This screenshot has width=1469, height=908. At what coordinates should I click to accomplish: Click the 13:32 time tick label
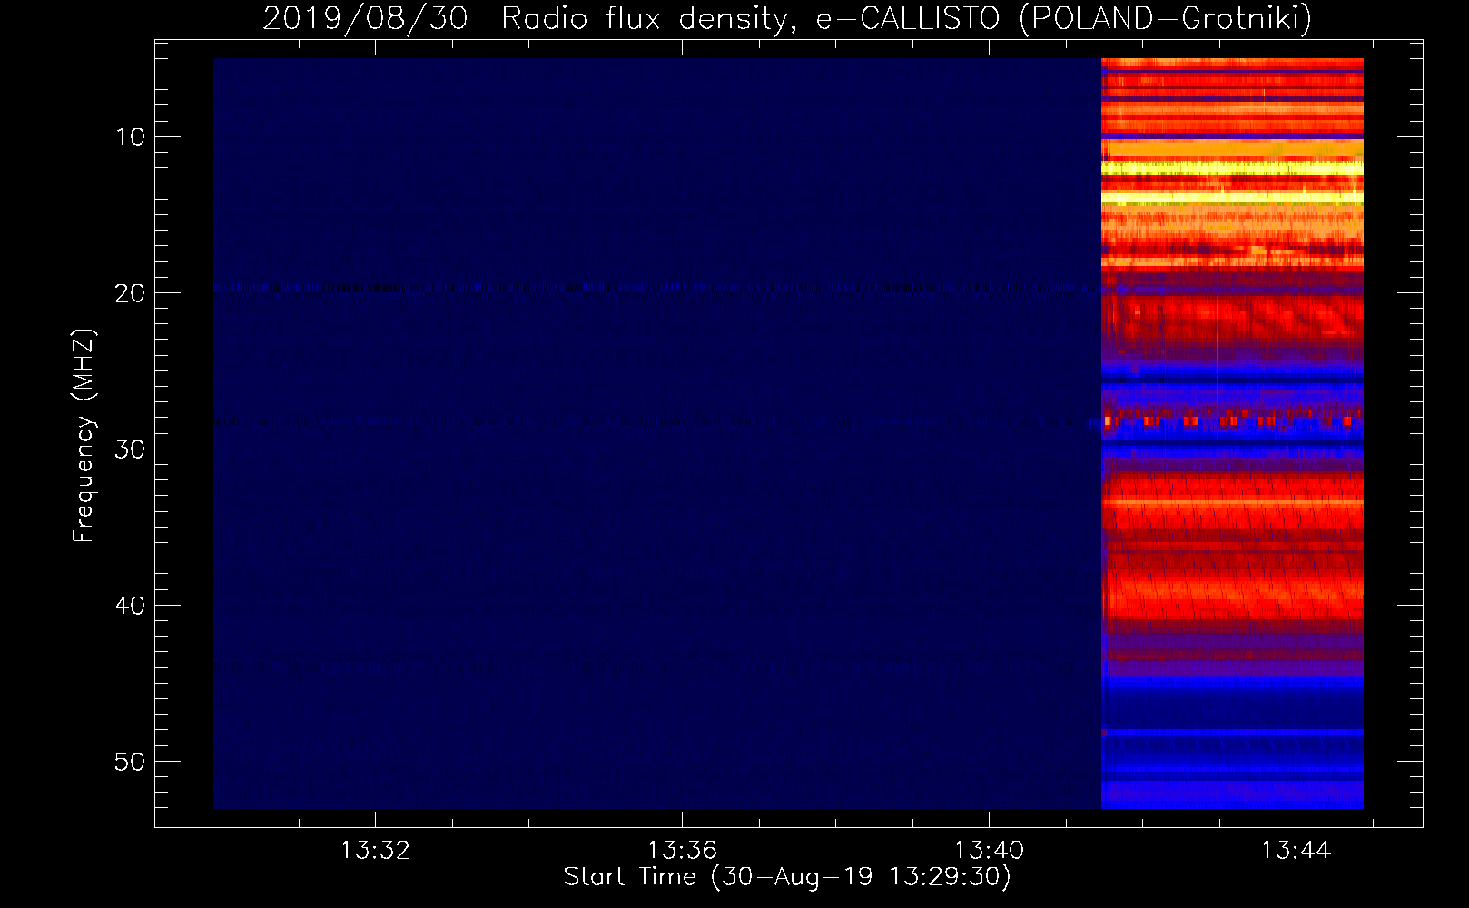pos(375,850)
